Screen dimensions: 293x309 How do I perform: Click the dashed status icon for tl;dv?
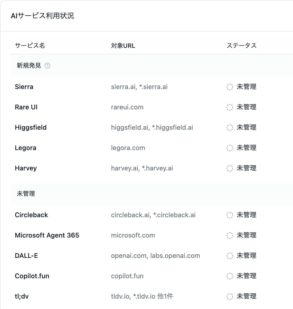point(230,297)
